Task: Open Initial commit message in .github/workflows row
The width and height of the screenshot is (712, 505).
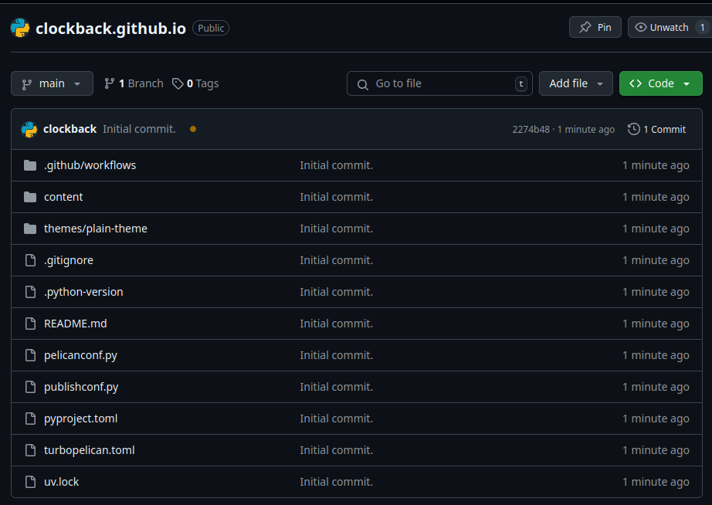Action: pyautogui.click(x=337, y=165)
